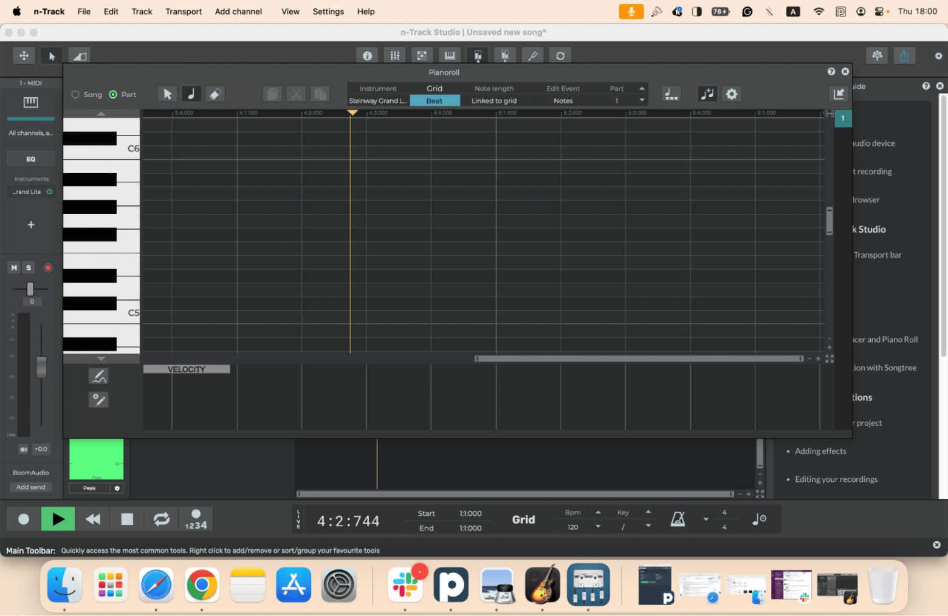Select the Song radio button

pos(76,95)
